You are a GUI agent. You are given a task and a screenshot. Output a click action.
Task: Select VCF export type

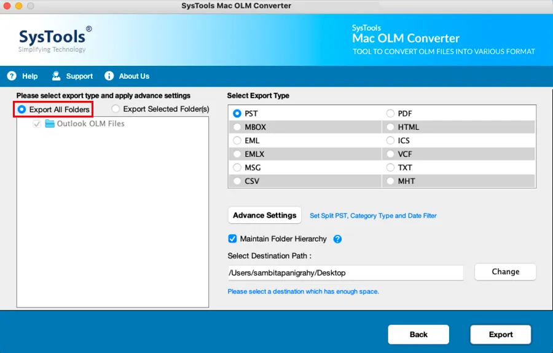pos(390,154)
